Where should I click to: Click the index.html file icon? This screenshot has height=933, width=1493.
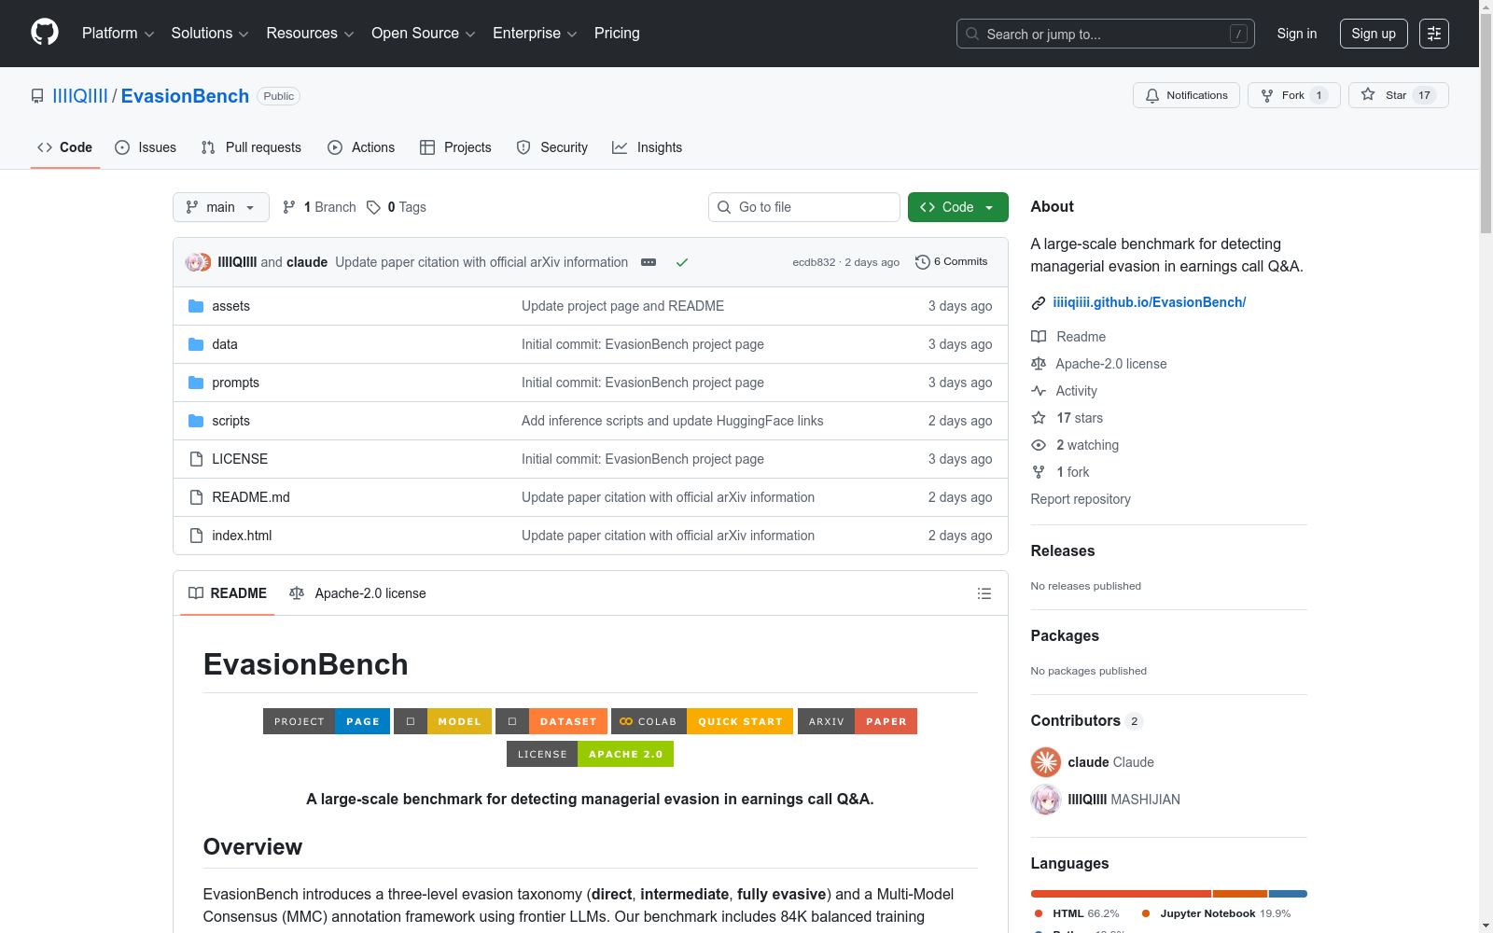pos(196,536)
